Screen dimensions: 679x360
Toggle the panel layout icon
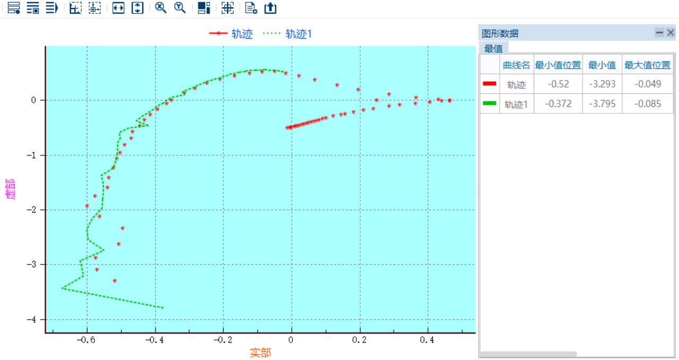204,8
